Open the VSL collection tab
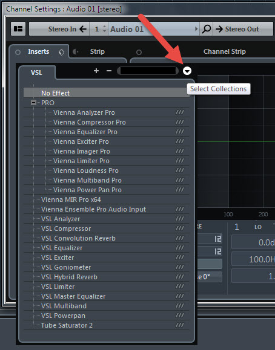275x350 pixels. [37, 73]
